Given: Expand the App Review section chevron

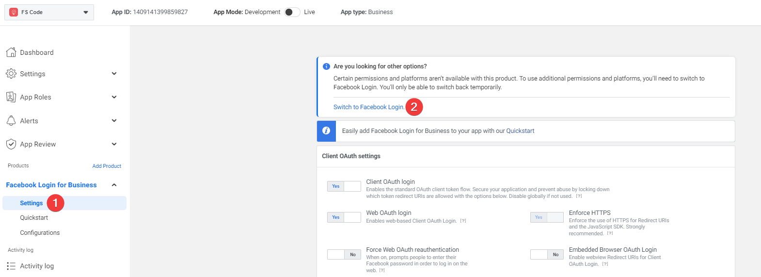Looking at the screenshot, I should (x=114, y=144).
